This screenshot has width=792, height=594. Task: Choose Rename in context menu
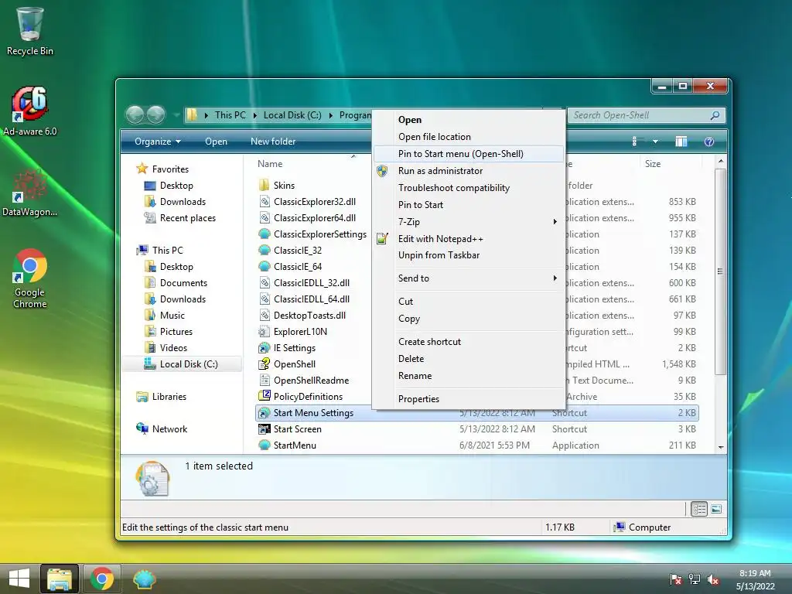tap(469, 376)
